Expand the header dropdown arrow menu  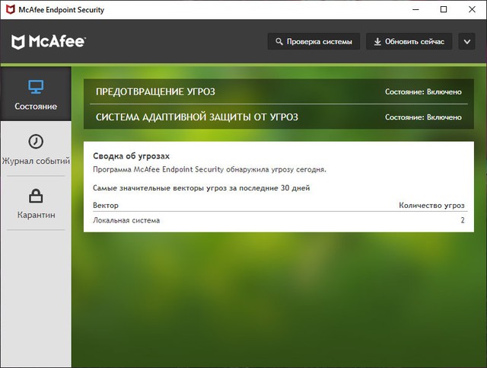[x=467, y=42]
